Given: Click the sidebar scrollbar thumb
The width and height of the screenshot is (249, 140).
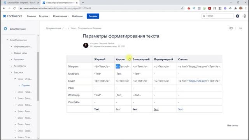Looking at the screenshot, I should pos(38,76).
